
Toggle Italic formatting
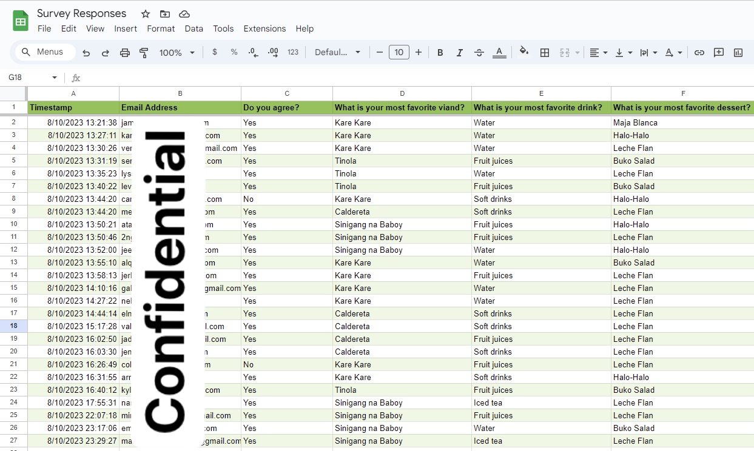(460, 53)
